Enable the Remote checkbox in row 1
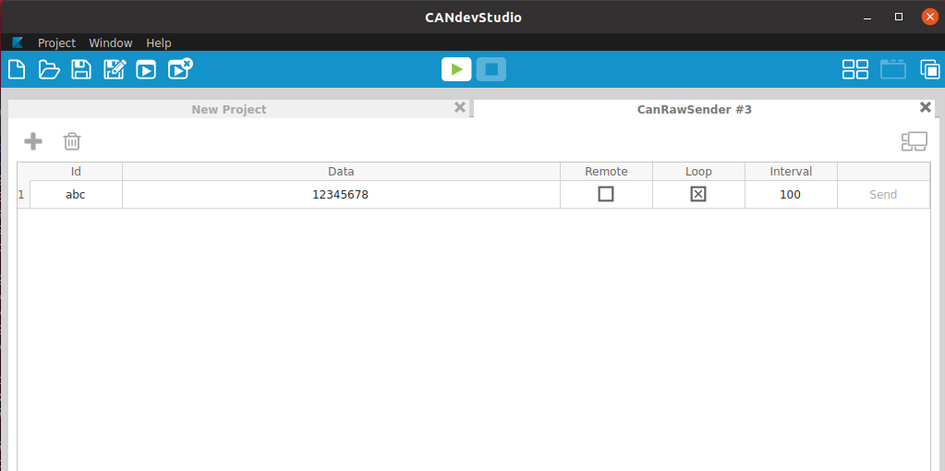The width and height of the screenshot is (945, 471). [606, 194]
